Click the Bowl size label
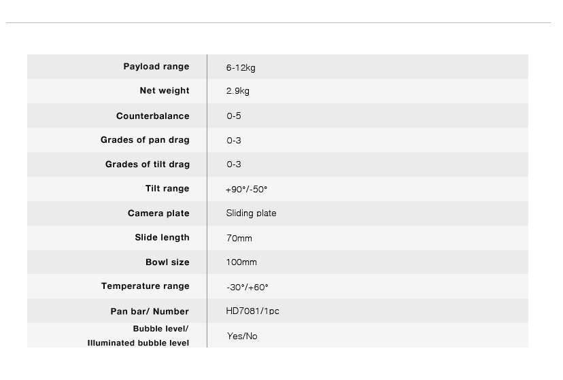 [x=167, y=262]
